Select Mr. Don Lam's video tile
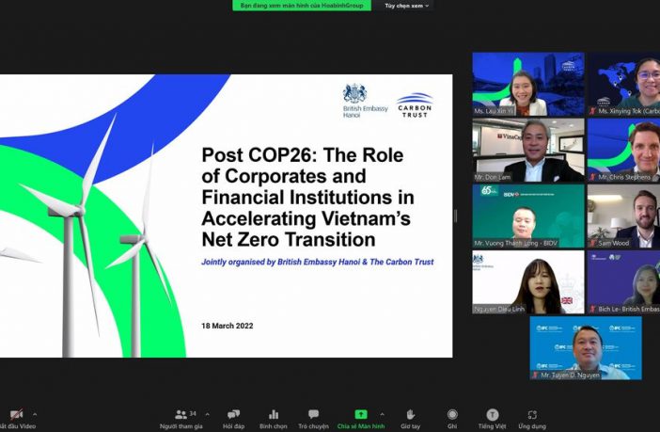Image resolution: width=660 pixels, height=432 pixels. coord(528,150)
